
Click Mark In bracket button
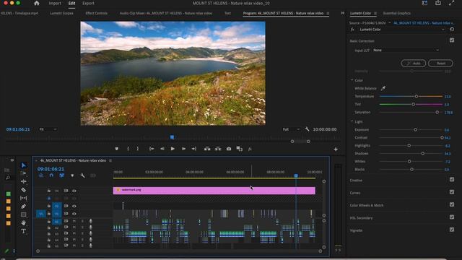[128, 149]
